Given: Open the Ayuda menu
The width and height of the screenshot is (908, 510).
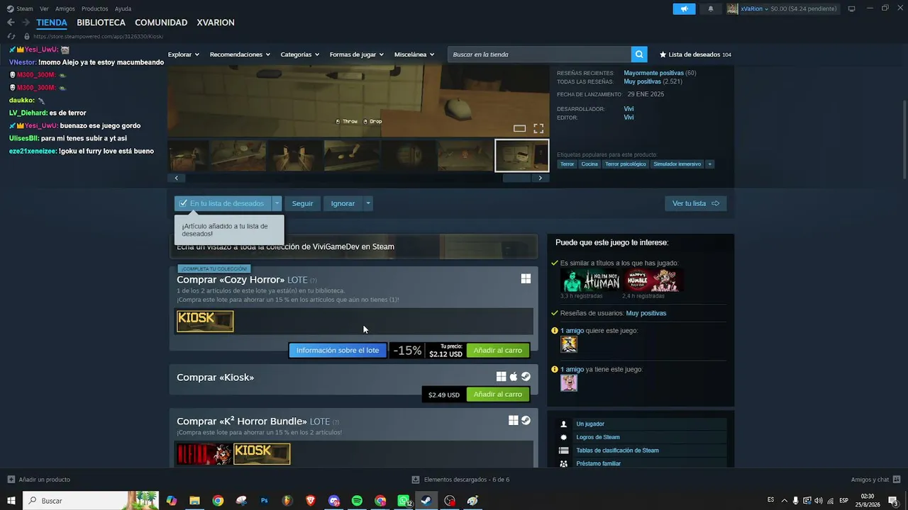Looking at the screenshot, I should pyautogui.click(x=123, y=8).
